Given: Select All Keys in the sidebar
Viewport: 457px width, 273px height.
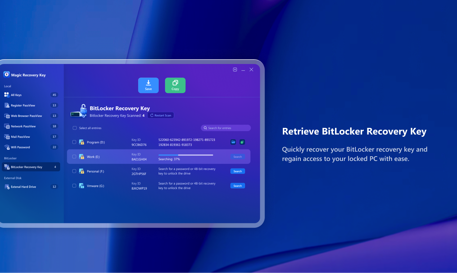Looking at the screenshot, I should 16,94.
